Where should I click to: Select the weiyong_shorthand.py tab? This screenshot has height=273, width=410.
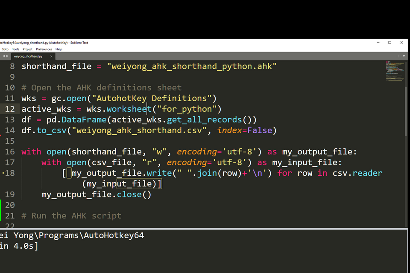[x=28, y=56]
